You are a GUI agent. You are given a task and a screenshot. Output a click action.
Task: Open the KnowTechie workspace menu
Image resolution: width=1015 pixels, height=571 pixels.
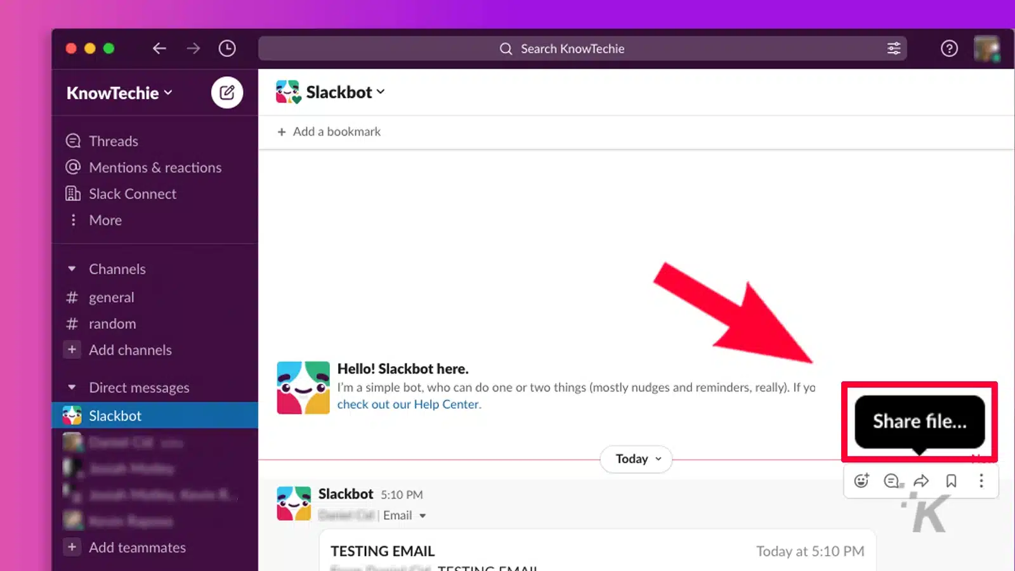[119, 93]
